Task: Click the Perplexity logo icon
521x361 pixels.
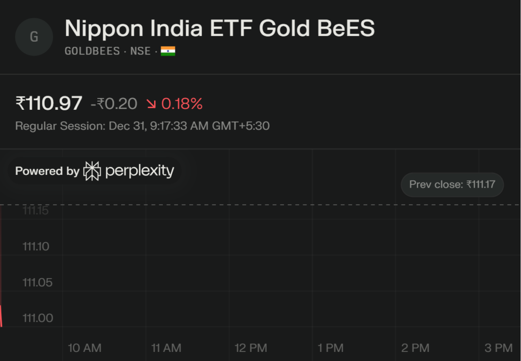Action: click(92, 171)
